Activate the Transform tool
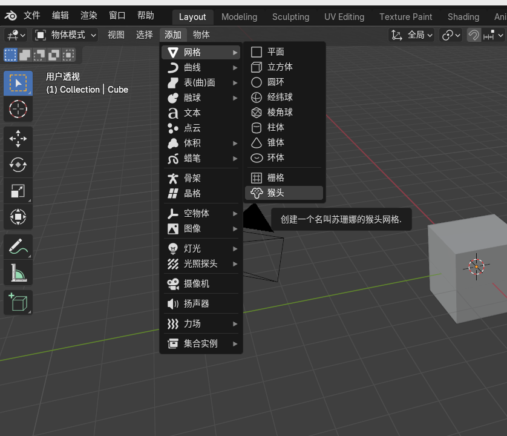The height and width of the screenshot is (436, 507). click(x=18, y=217)
